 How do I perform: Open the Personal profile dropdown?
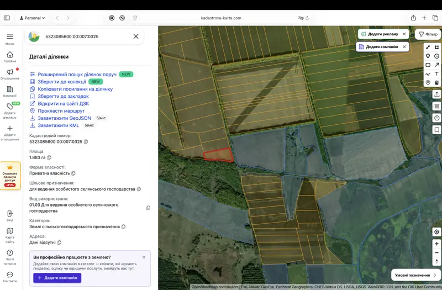[32, 18]
